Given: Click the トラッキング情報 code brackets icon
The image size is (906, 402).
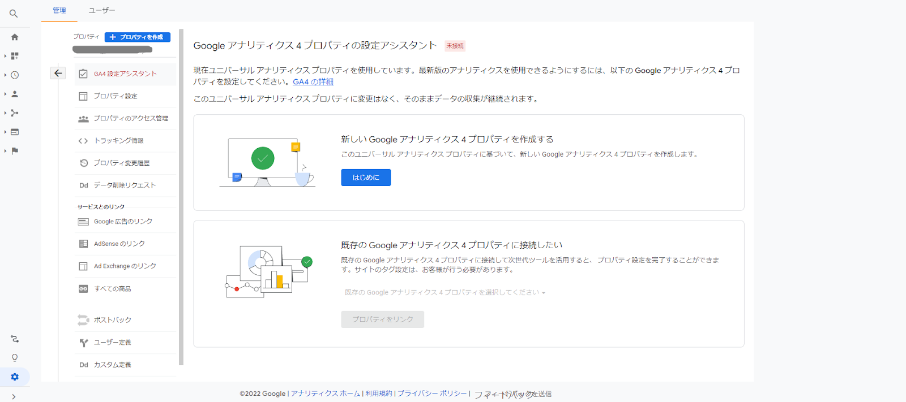Looking at the screenshot, I should (x=83, y=141).
